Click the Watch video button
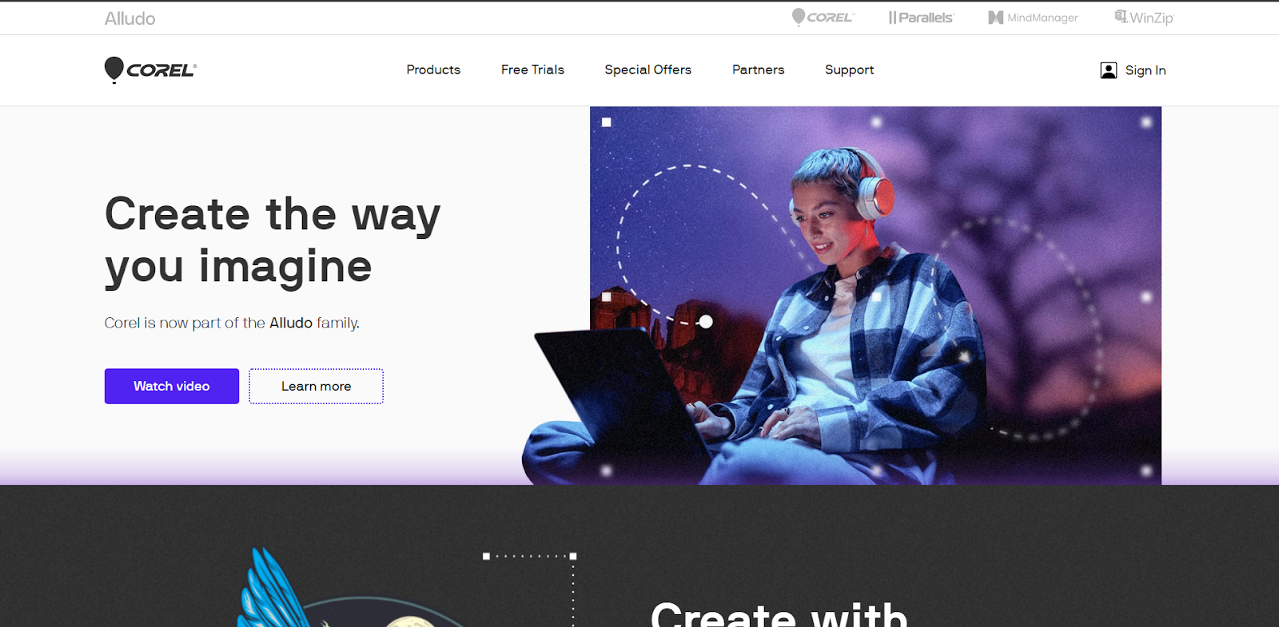This screenshot has height=627, width=1279. pos(172,386)
